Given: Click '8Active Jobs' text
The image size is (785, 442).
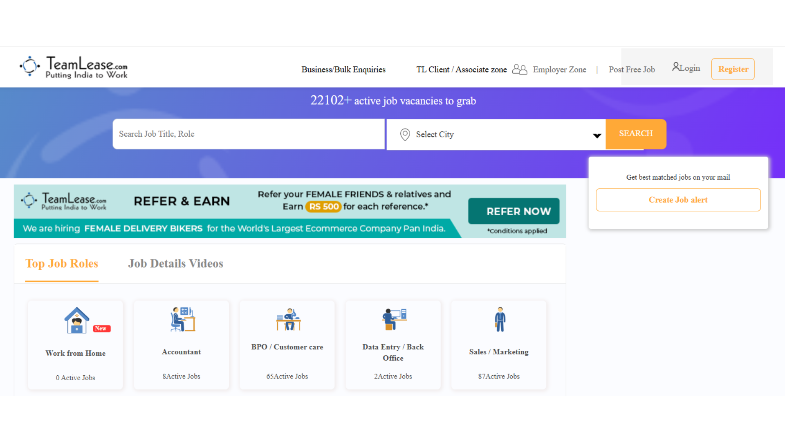Looking at the screenshot, I should point(182,377).
